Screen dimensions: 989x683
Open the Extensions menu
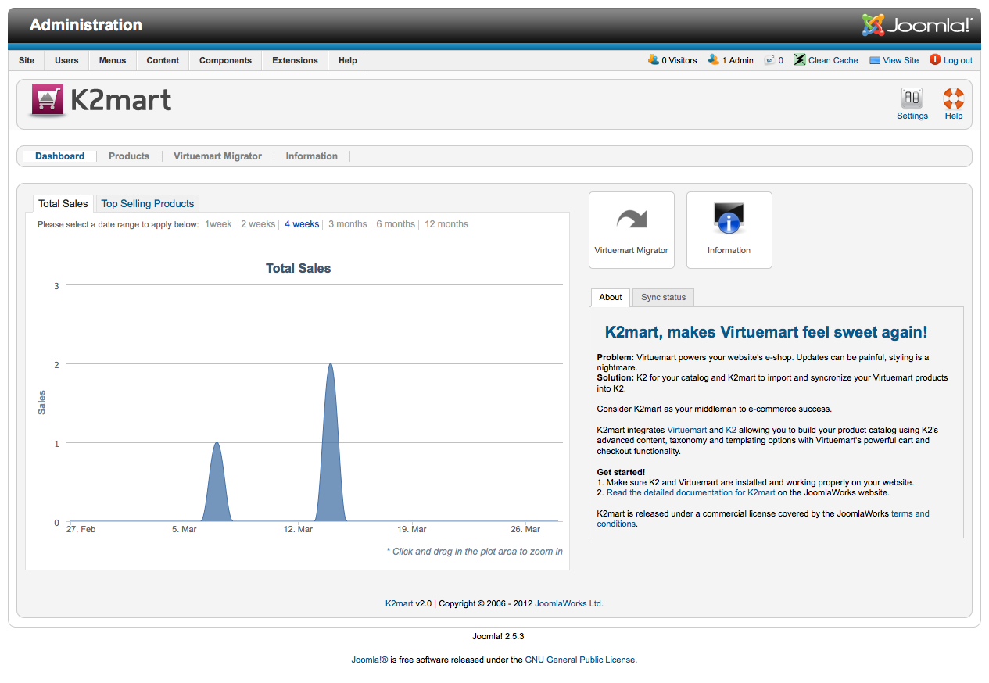tap(295, 60)
